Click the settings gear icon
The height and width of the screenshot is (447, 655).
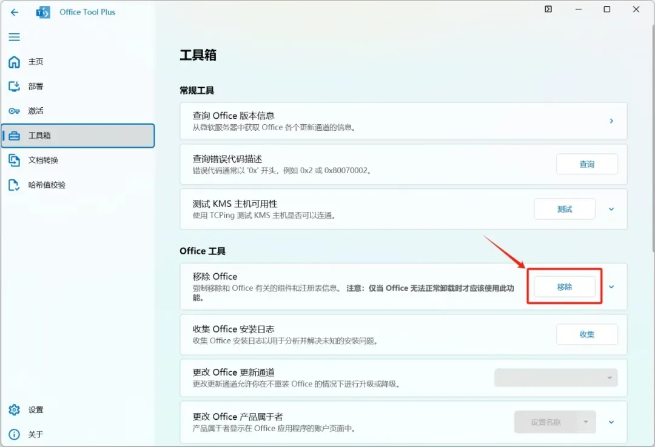coord(14,410)
